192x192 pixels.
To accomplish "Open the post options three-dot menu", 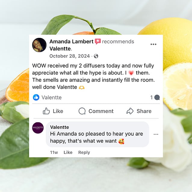I will (153, 44).
